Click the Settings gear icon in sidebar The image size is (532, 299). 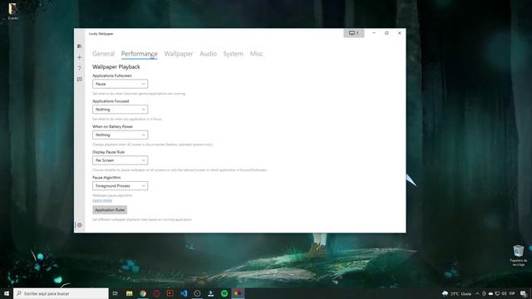(80, 225)
